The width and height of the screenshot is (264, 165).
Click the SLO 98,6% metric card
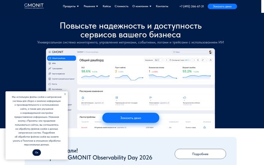[x=95, y=73]
